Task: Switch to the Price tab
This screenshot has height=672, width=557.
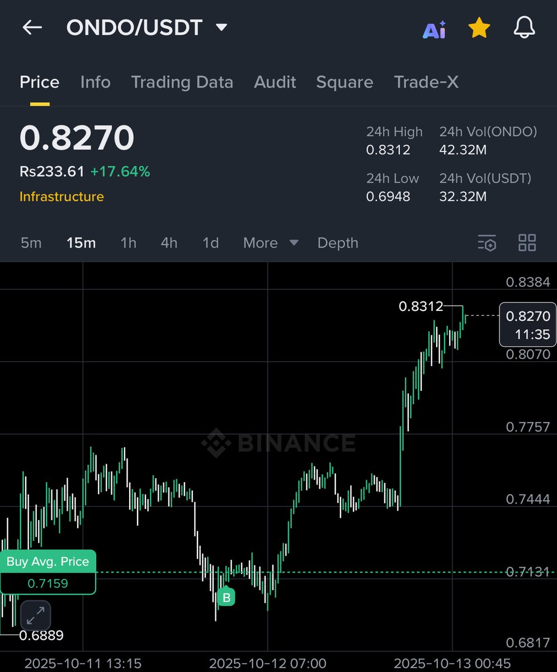Action: (40, 82)
